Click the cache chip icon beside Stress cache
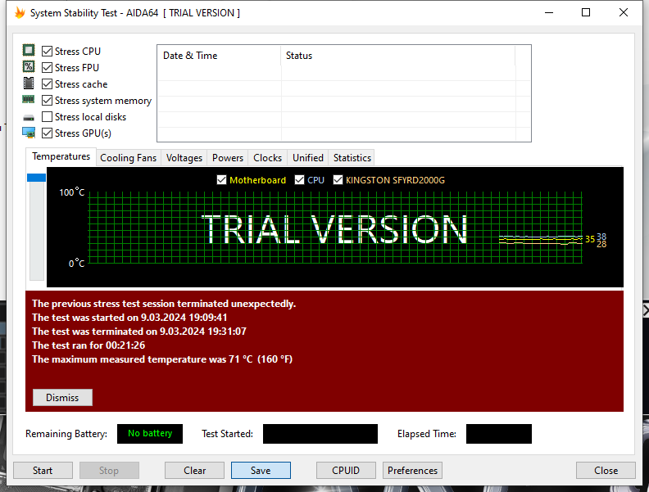 click(x=29, y=84)
